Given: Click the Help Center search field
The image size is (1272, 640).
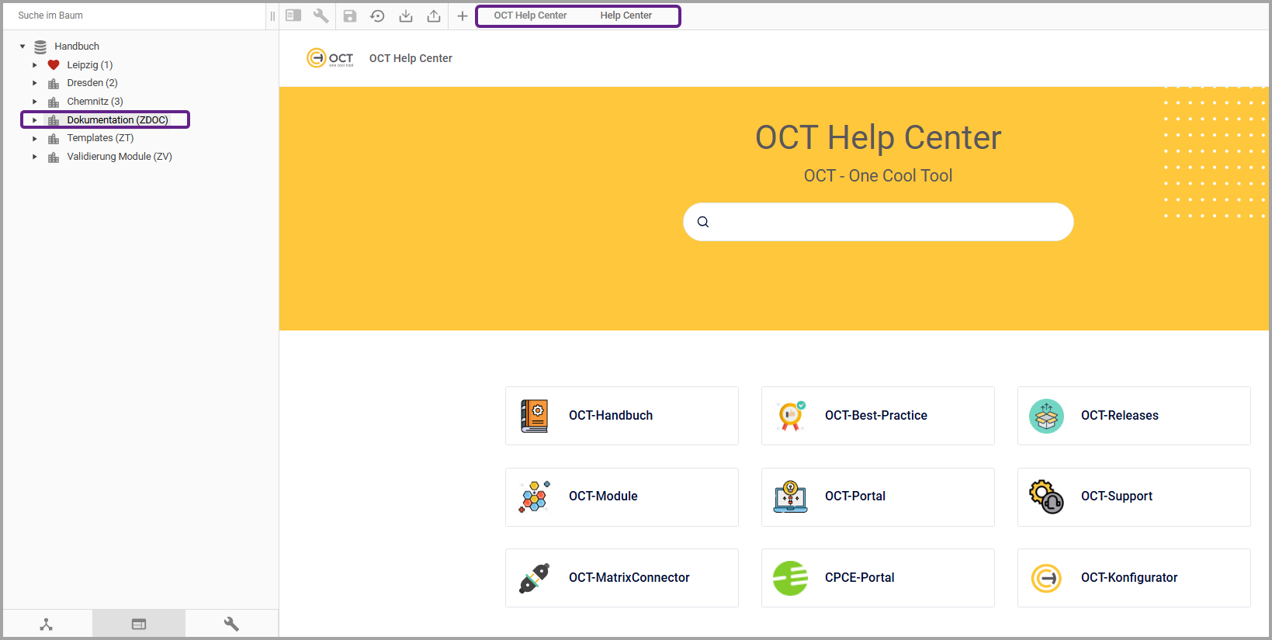Looking at the screenshot, I should (x=885, y=222).
